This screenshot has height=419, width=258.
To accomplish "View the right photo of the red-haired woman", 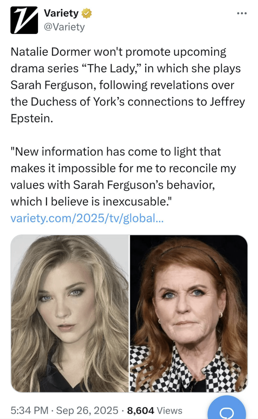I will point(189,314).
